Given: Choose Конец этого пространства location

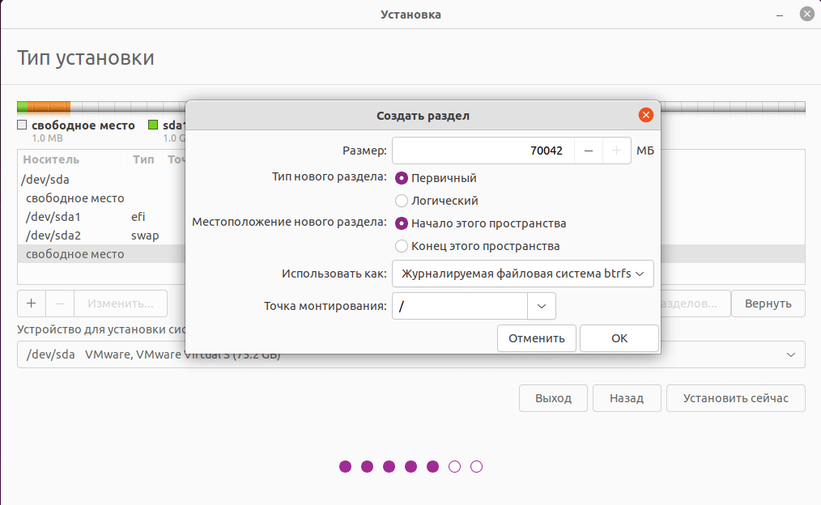Looking at the screenshot, I should pos(402,246).
